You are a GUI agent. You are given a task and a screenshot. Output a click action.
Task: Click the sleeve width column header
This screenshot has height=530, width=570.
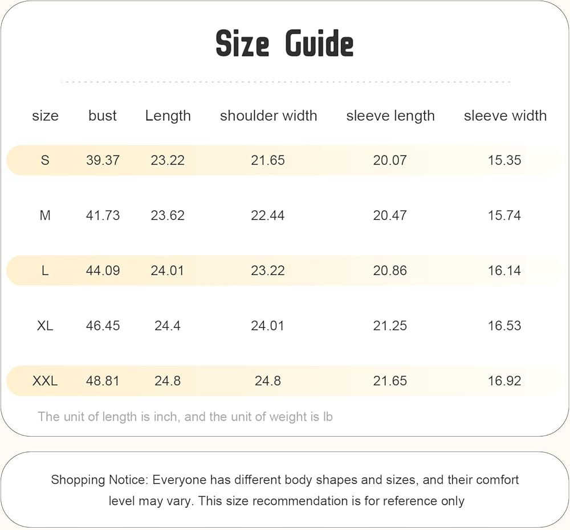coord(505,116)
